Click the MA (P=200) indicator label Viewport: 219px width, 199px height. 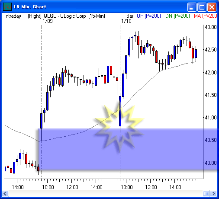click(206, 16)
